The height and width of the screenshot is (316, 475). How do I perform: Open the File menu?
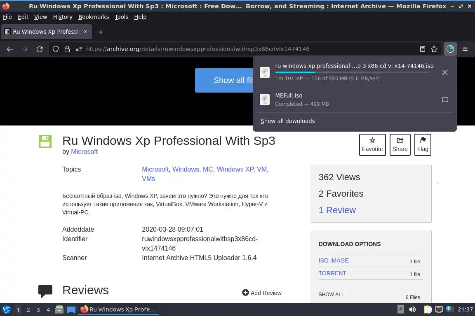pyautogui.click(x=7, y=17)
